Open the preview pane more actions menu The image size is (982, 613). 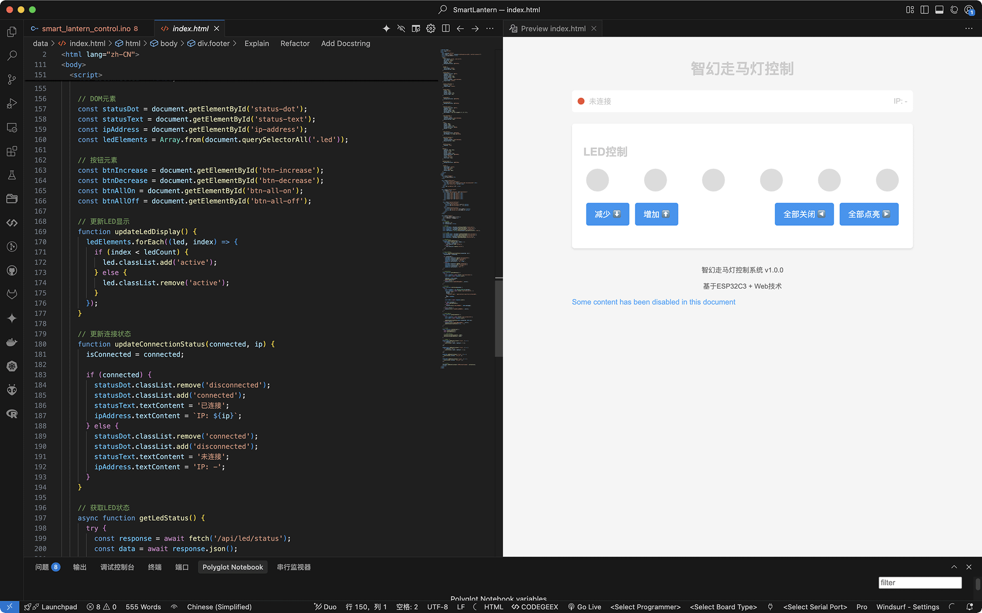pyautogui.click(x=969, y=28)
